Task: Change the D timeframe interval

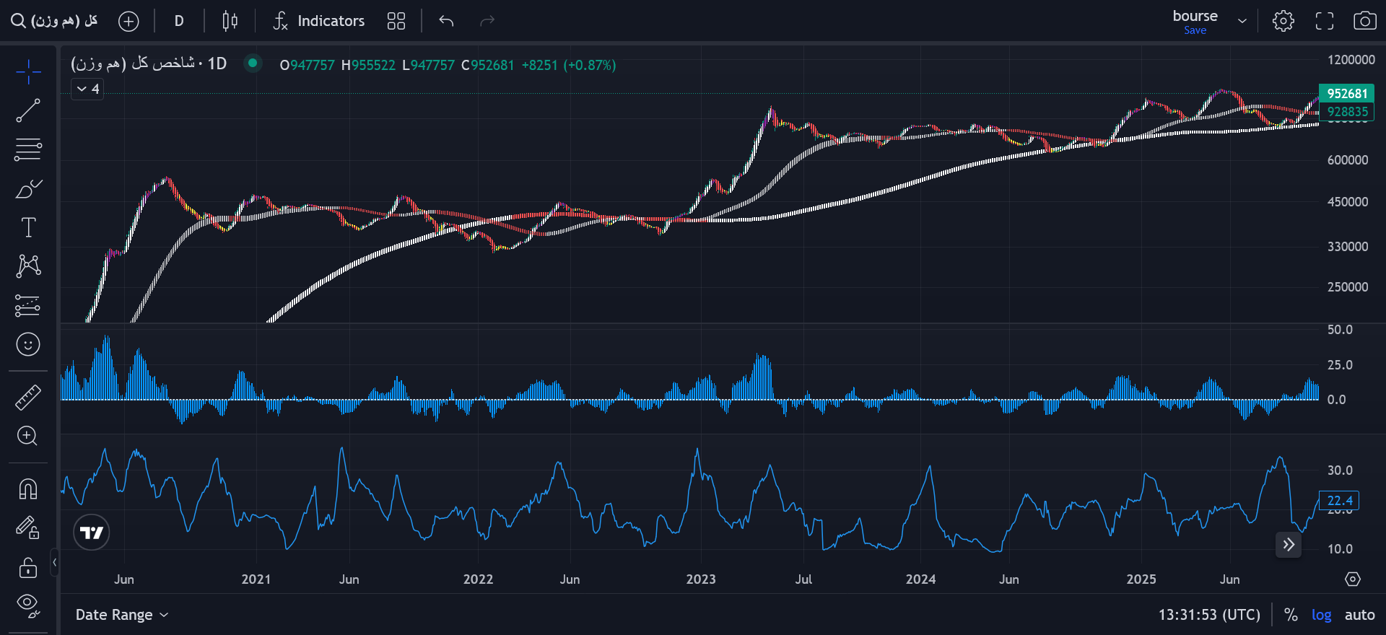Action: [179, 21]
